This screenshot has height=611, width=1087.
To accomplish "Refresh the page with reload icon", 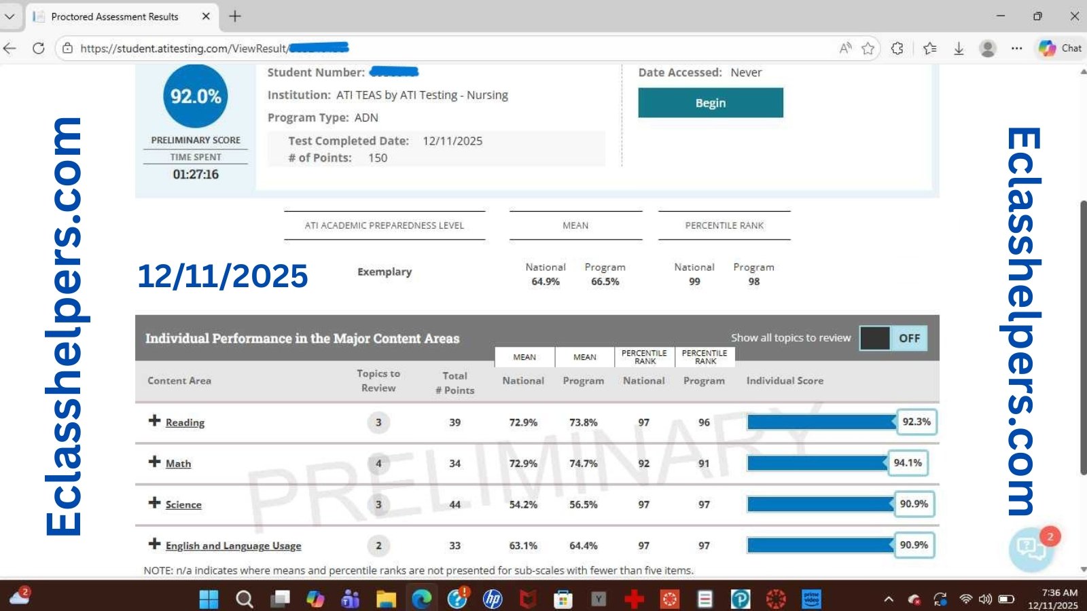I will 39,48.
